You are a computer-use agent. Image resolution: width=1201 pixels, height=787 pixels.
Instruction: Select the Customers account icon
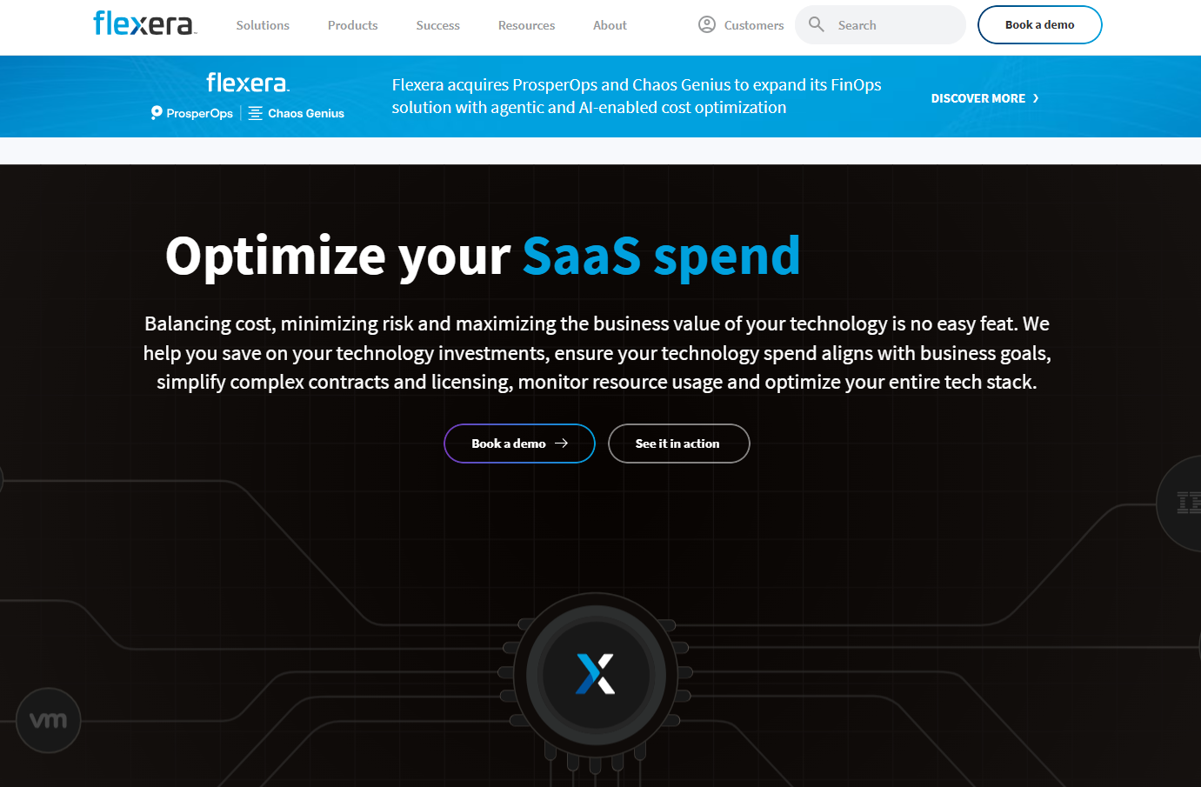707,24
